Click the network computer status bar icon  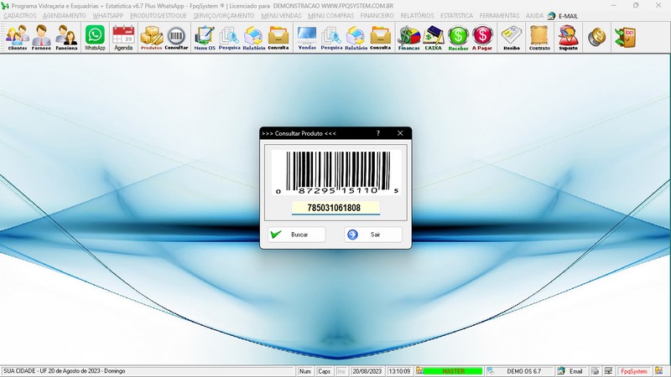[x=609, y=371]
